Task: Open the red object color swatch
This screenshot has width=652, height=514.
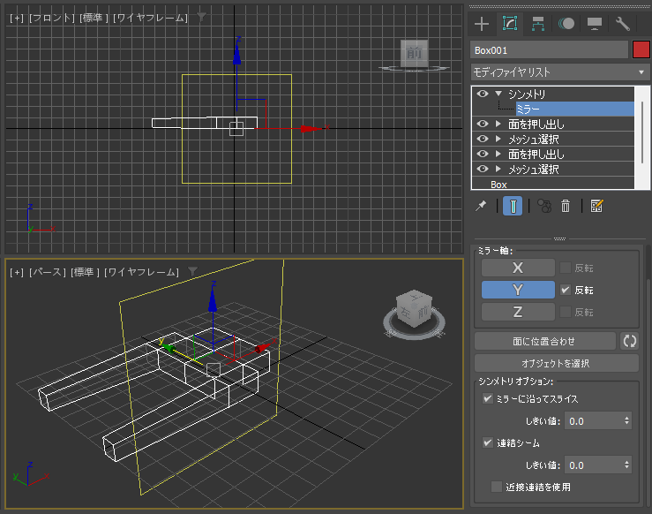Action: (641, 50)
